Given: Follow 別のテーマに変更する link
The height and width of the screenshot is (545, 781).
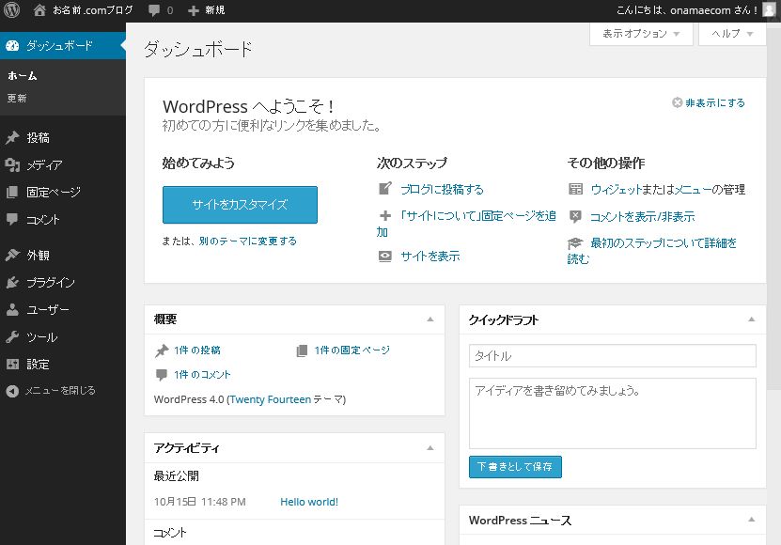Looking at the screenshot, I should point(247,241).
